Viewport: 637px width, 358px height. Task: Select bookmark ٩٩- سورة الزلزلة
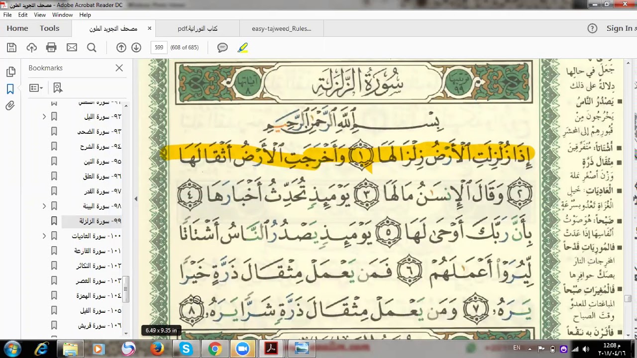pyautogui.click(x=100, y=221)
